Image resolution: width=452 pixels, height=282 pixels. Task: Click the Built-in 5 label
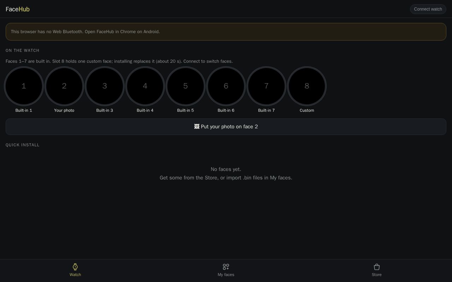point(185,110)
